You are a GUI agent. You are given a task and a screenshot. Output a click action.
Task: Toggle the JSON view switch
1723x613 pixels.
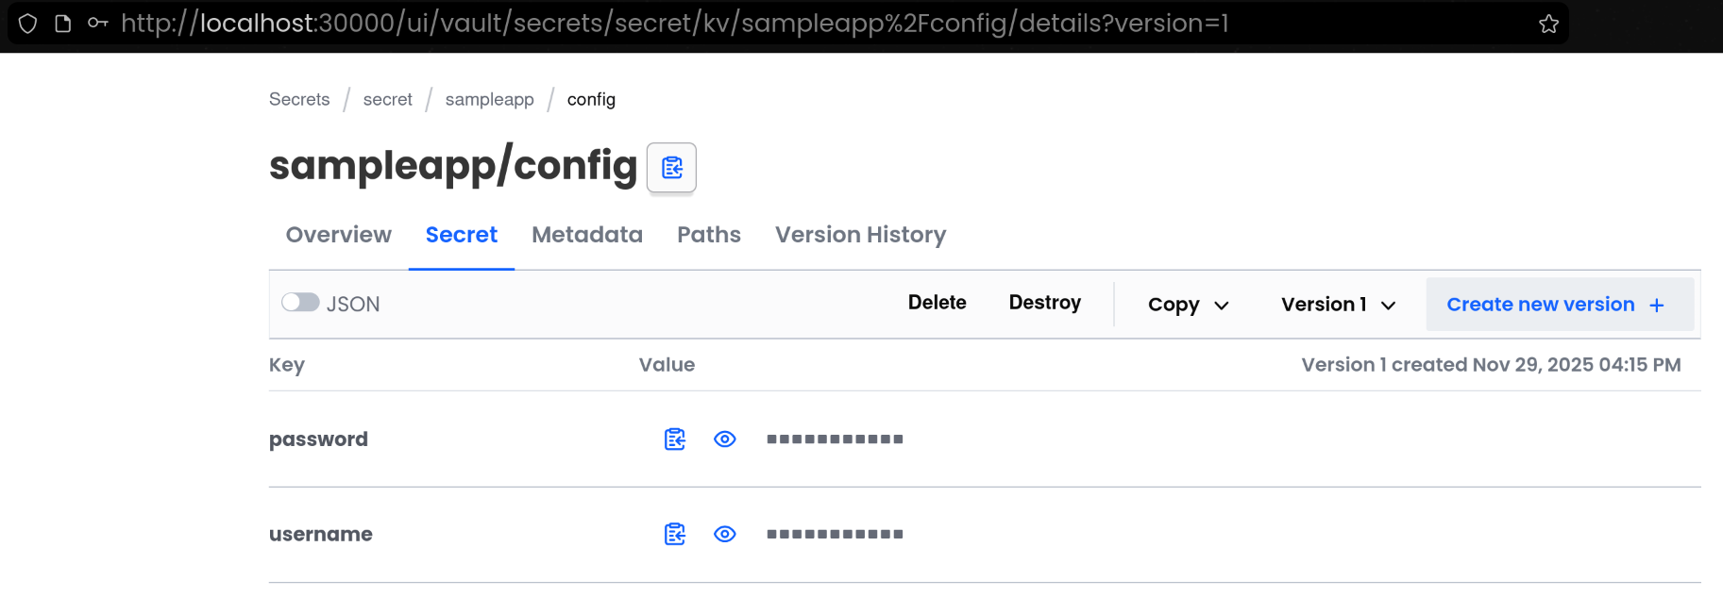[300, 303]
